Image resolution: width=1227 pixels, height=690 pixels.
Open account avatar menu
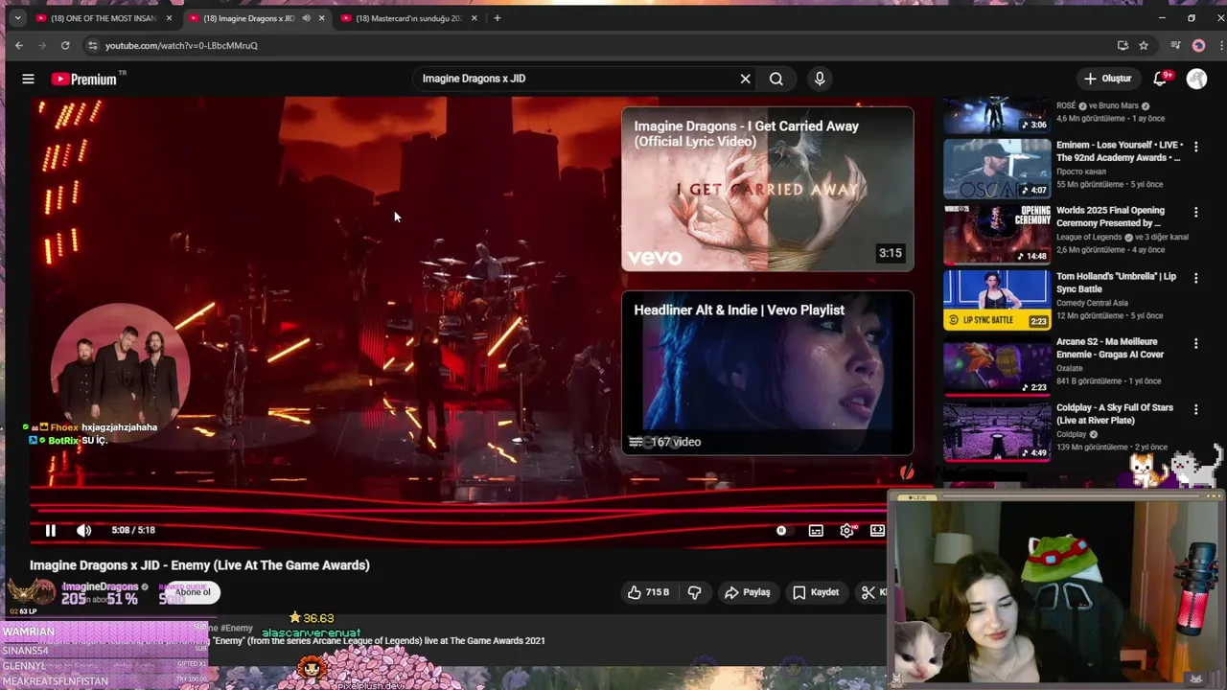tap(1196, 79)
